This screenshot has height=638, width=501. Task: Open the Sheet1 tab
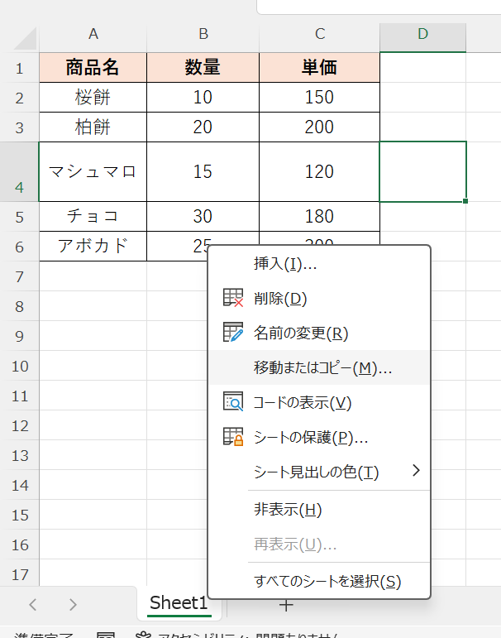tap(179, 604)
